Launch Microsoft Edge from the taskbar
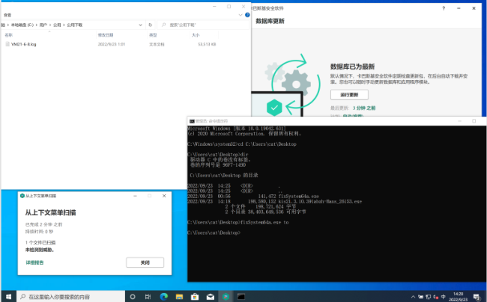Image resolution: width=487 pixels, height=302 pixels. (x=163, y=297)
